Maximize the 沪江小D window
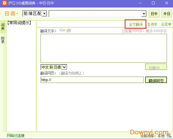Image resolution: width=173 pixels, height=139 pixels. (153, 3)
